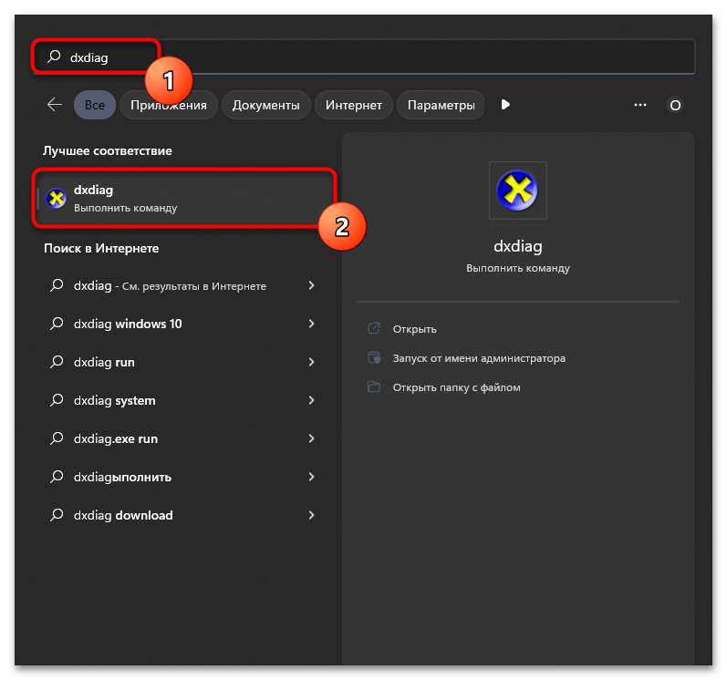Switch to the Документы filter tab
This screenshot has height=680, width=727.
(x=265, y=105)
